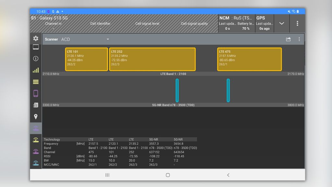Select the left teal channel marker on n78 band
Screen dimensions: 332x187
[x=177, y=90]
